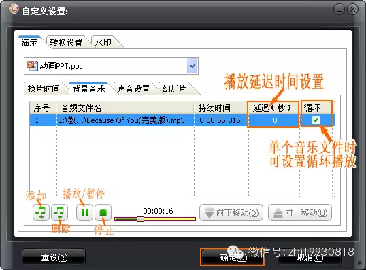
Task: Click the delay value 0 cell
Action: [275, 120]
